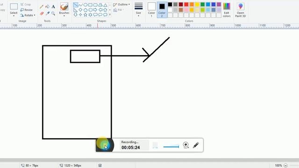This screenshot has width=299, height=168.
Task: Choose the Left arrow shape
Action: point(100,10)
